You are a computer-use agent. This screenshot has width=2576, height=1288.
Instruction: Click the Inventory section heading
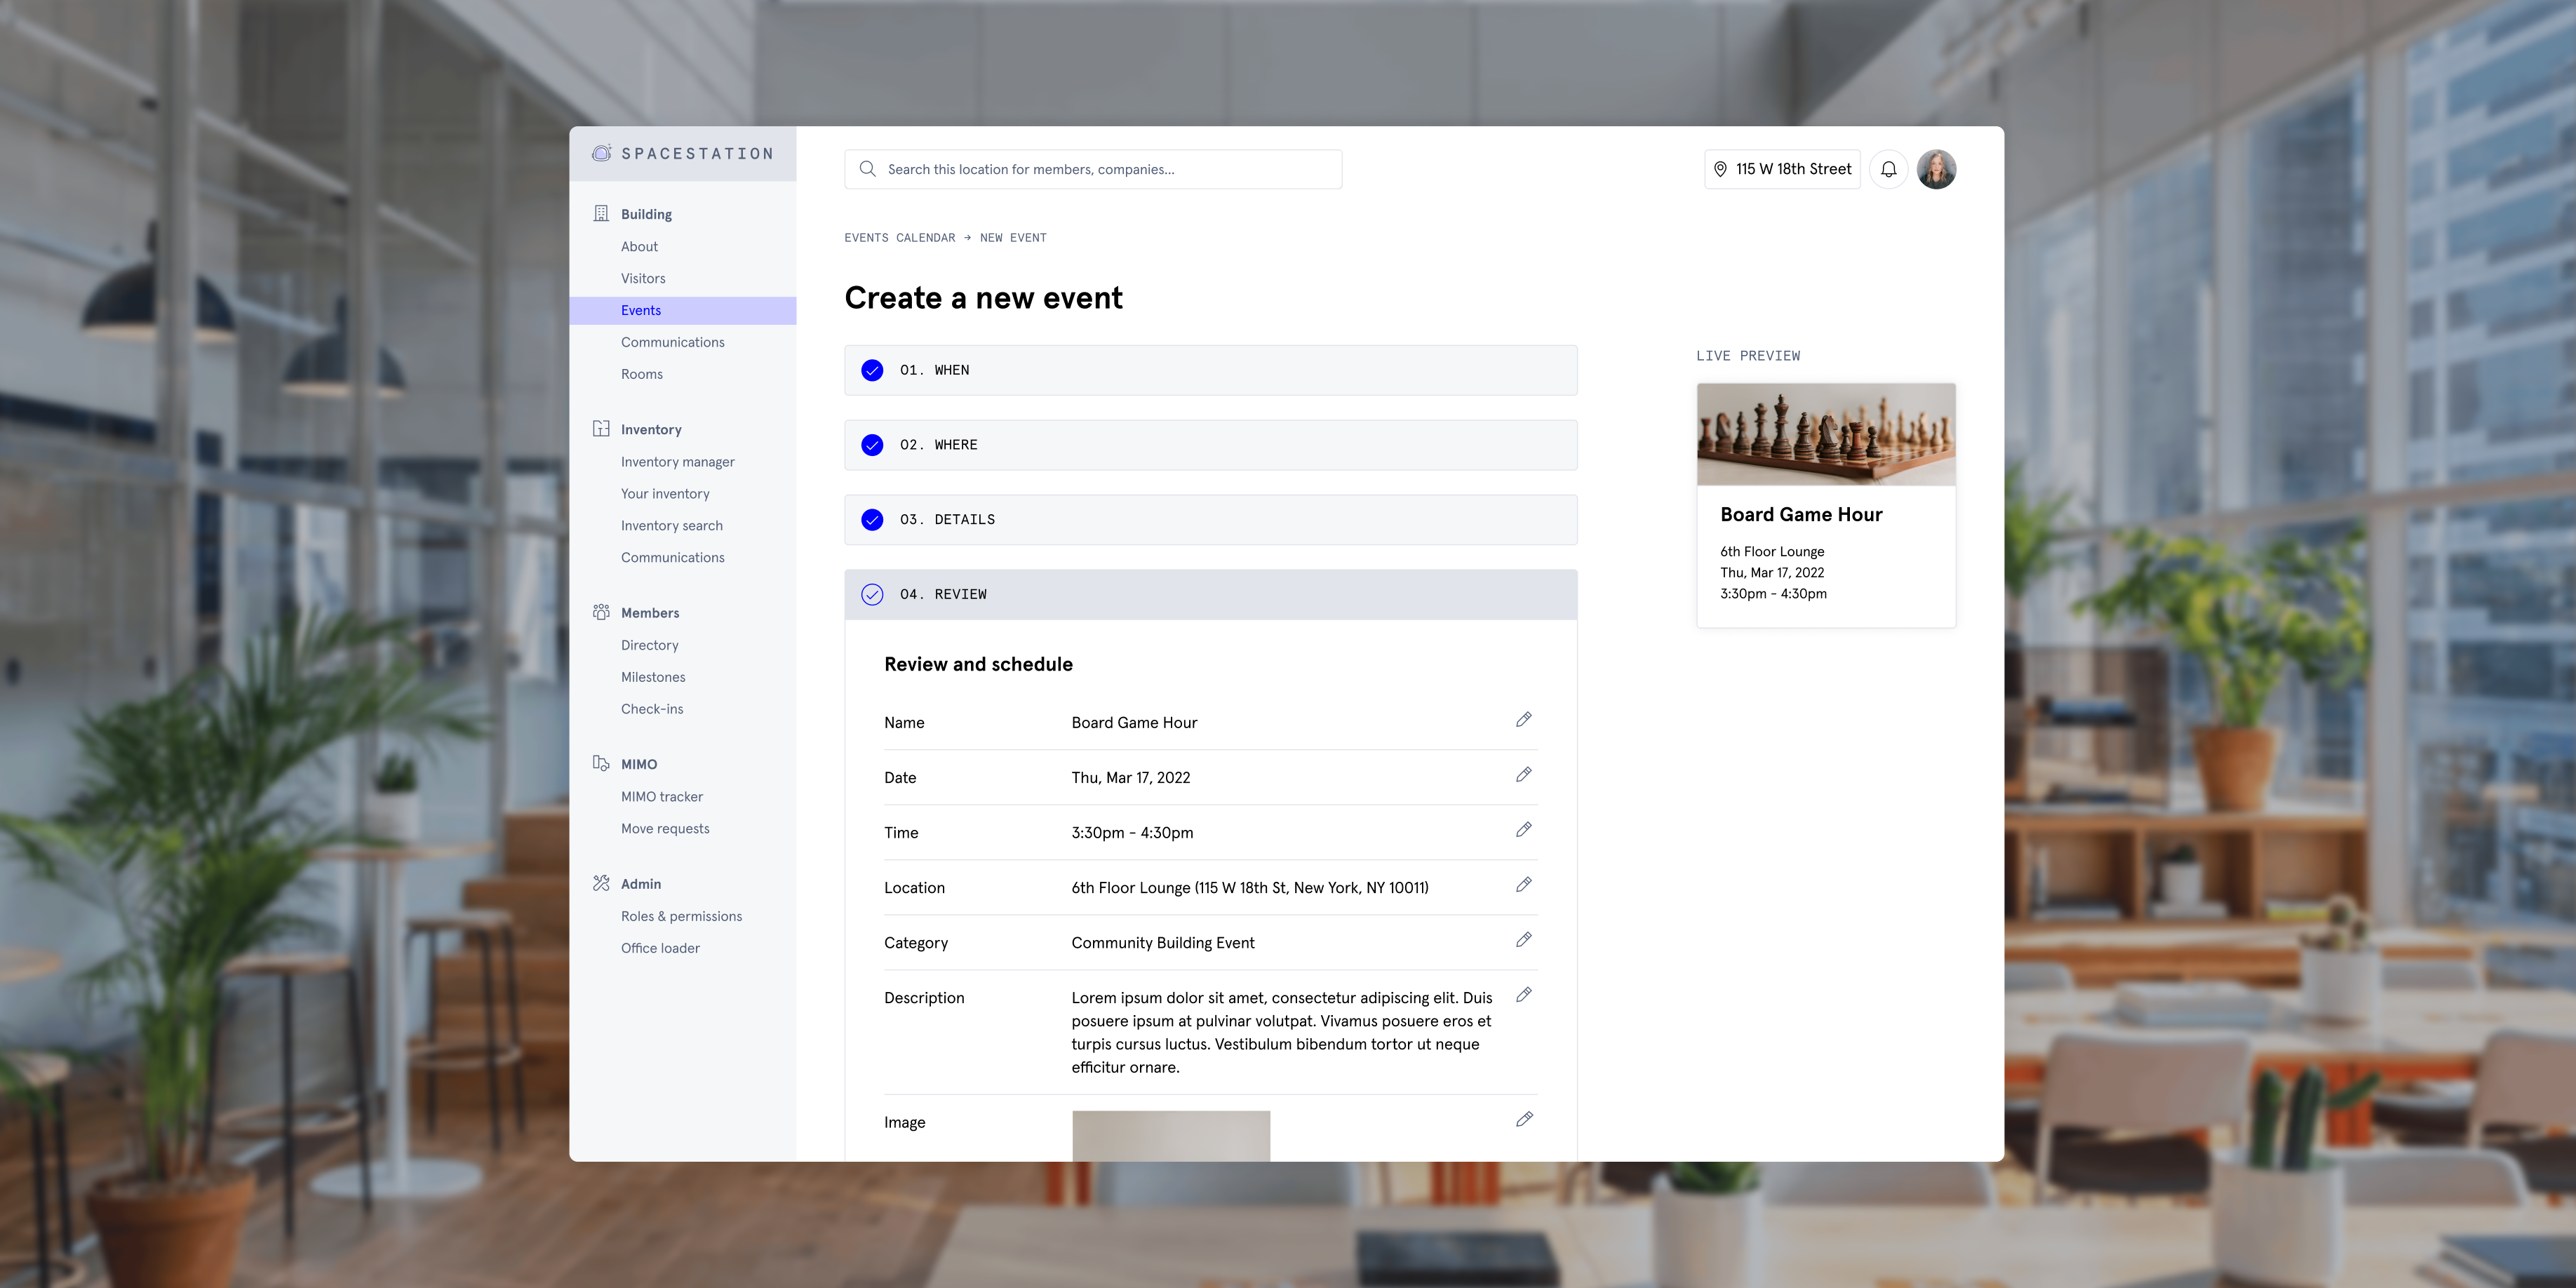coord(651,429)
